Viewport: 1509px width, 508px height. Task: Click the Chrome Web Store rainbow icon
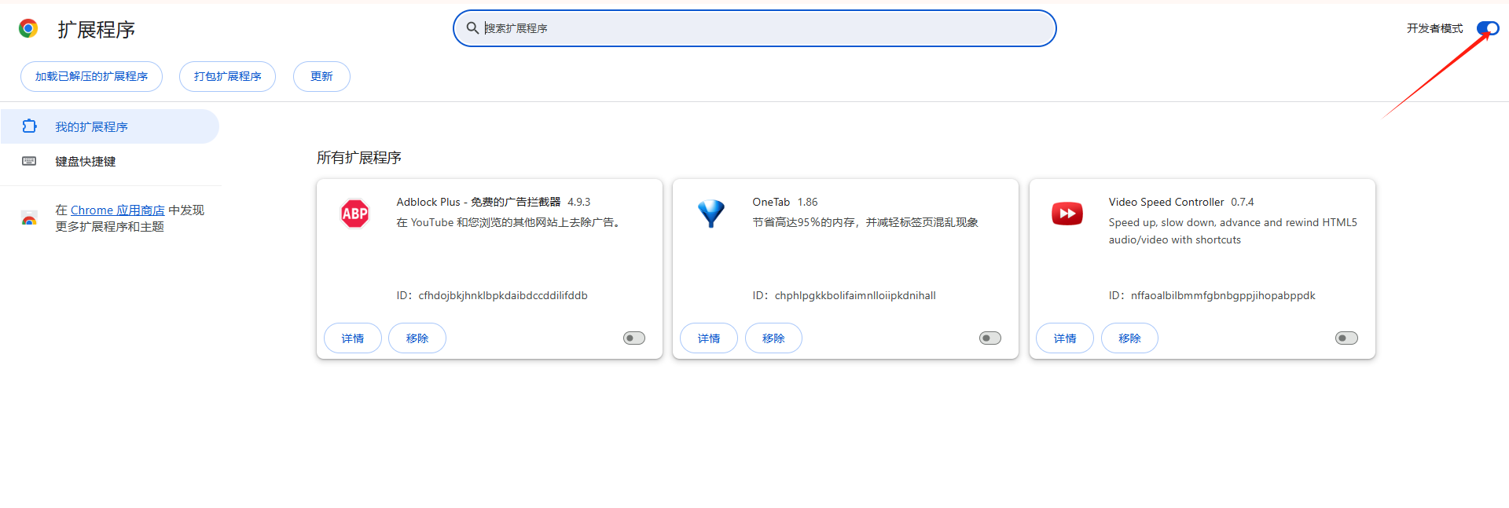tap(29, 218)
